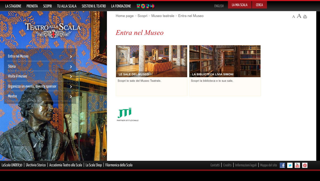
Task: Go to Museo teatrale via breadcrumb
Action: tap(163, 16)
